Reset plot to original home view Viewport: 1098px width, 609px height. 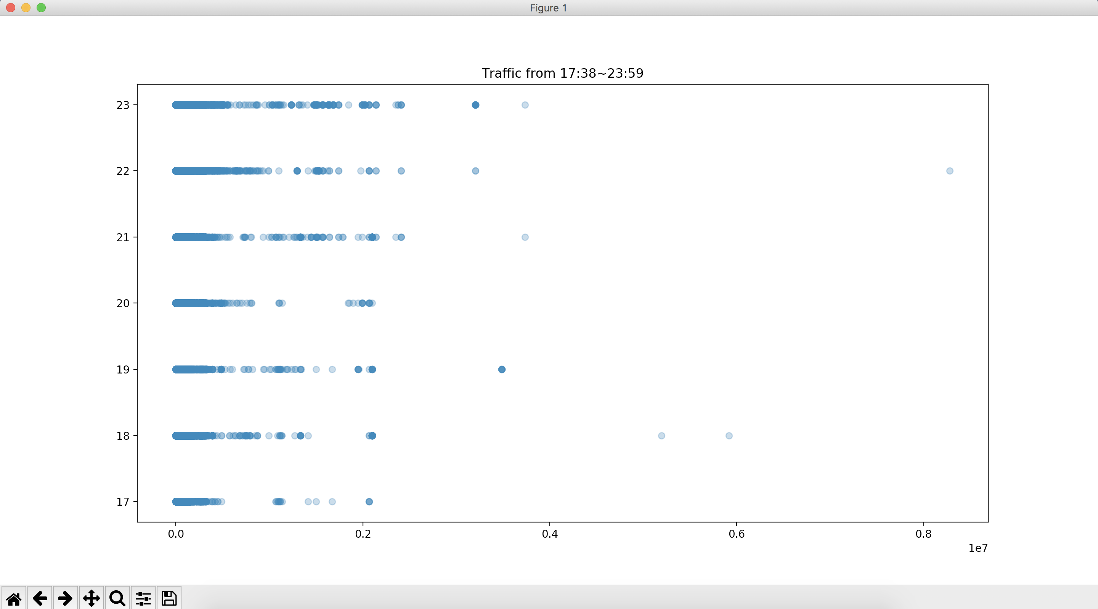coord(14,598)
